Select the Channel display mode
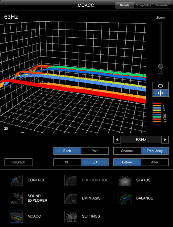173x227 pixels. click(127, 151)
